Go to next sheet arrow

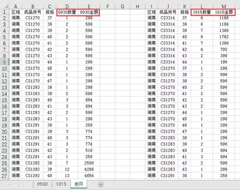click(19, 185)
